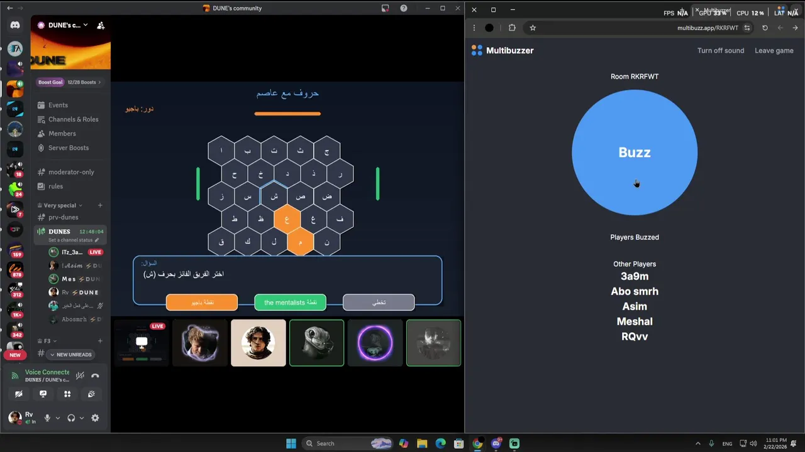Start an activity from voice panel
This screenshot has width=805, height=452.
[67, 394]
